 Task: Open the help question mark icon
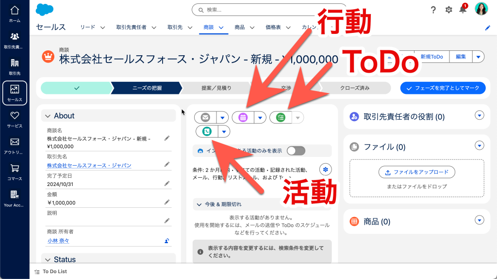point(433,10)
